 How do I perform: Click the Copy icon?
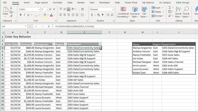tap(11, 12)
